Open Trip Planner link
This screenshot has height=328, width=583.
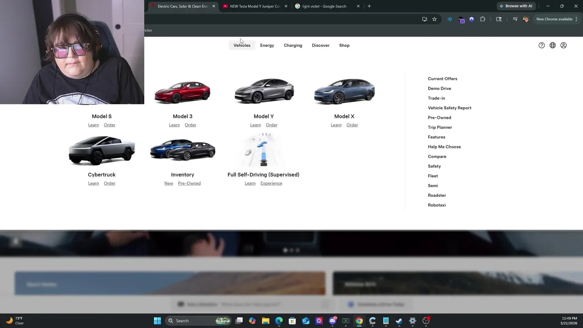tap(440, 127)
